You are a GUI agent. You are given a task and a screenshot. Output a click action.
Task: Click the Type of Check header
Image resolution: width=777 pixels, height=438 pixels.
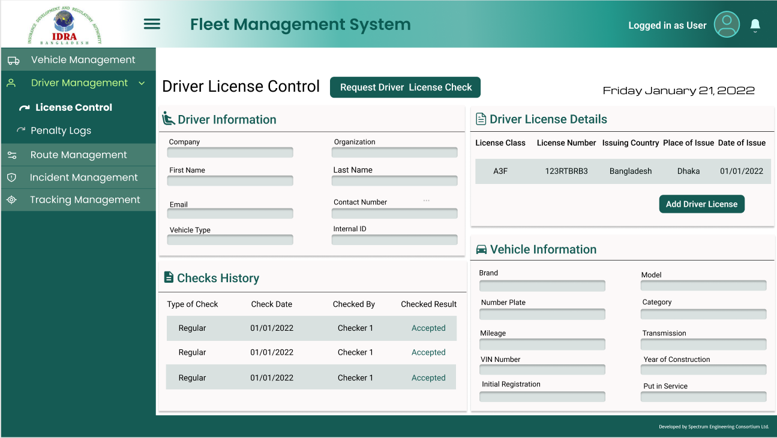[193, 304]
